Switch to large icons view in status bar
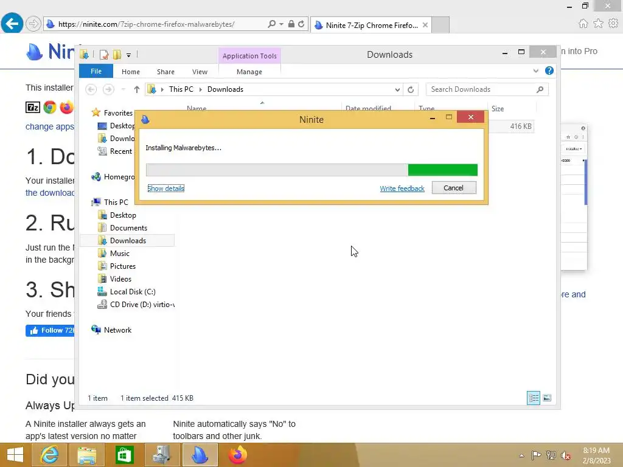The width and height of the screenshot is (623, 467). pyautogui.click(x=547, y=398)
